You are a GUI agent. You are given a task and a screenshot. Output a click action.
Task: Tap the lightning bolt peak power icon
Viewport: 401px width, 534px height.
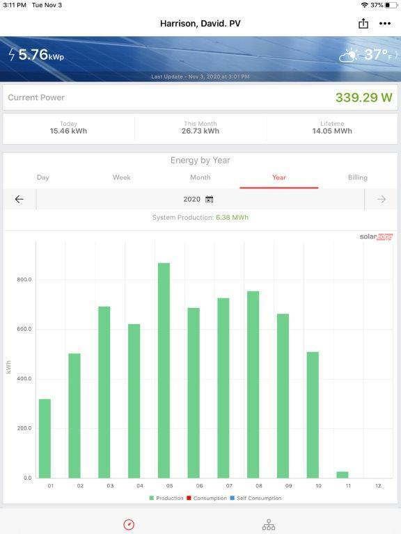pyautogui.click(x=12, y=54)
